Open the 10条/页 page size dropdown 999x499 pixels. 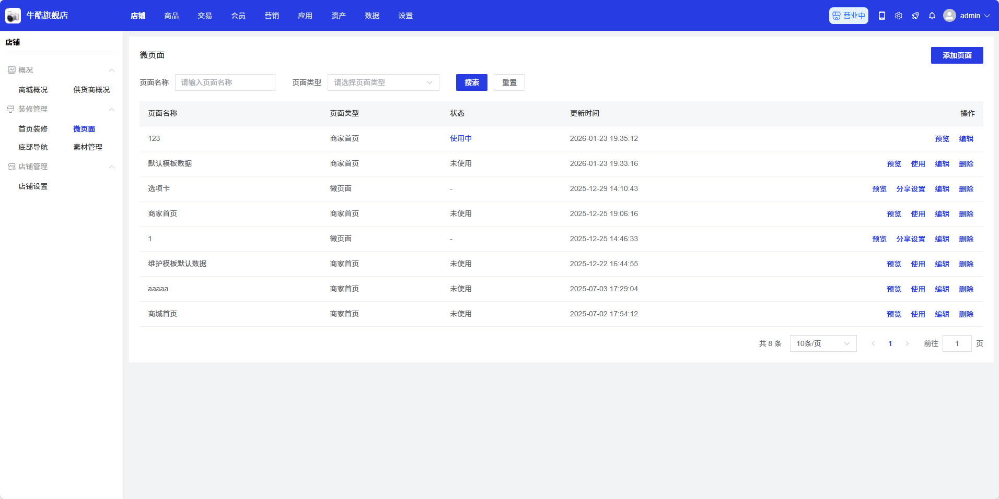[x=823, y=343]
